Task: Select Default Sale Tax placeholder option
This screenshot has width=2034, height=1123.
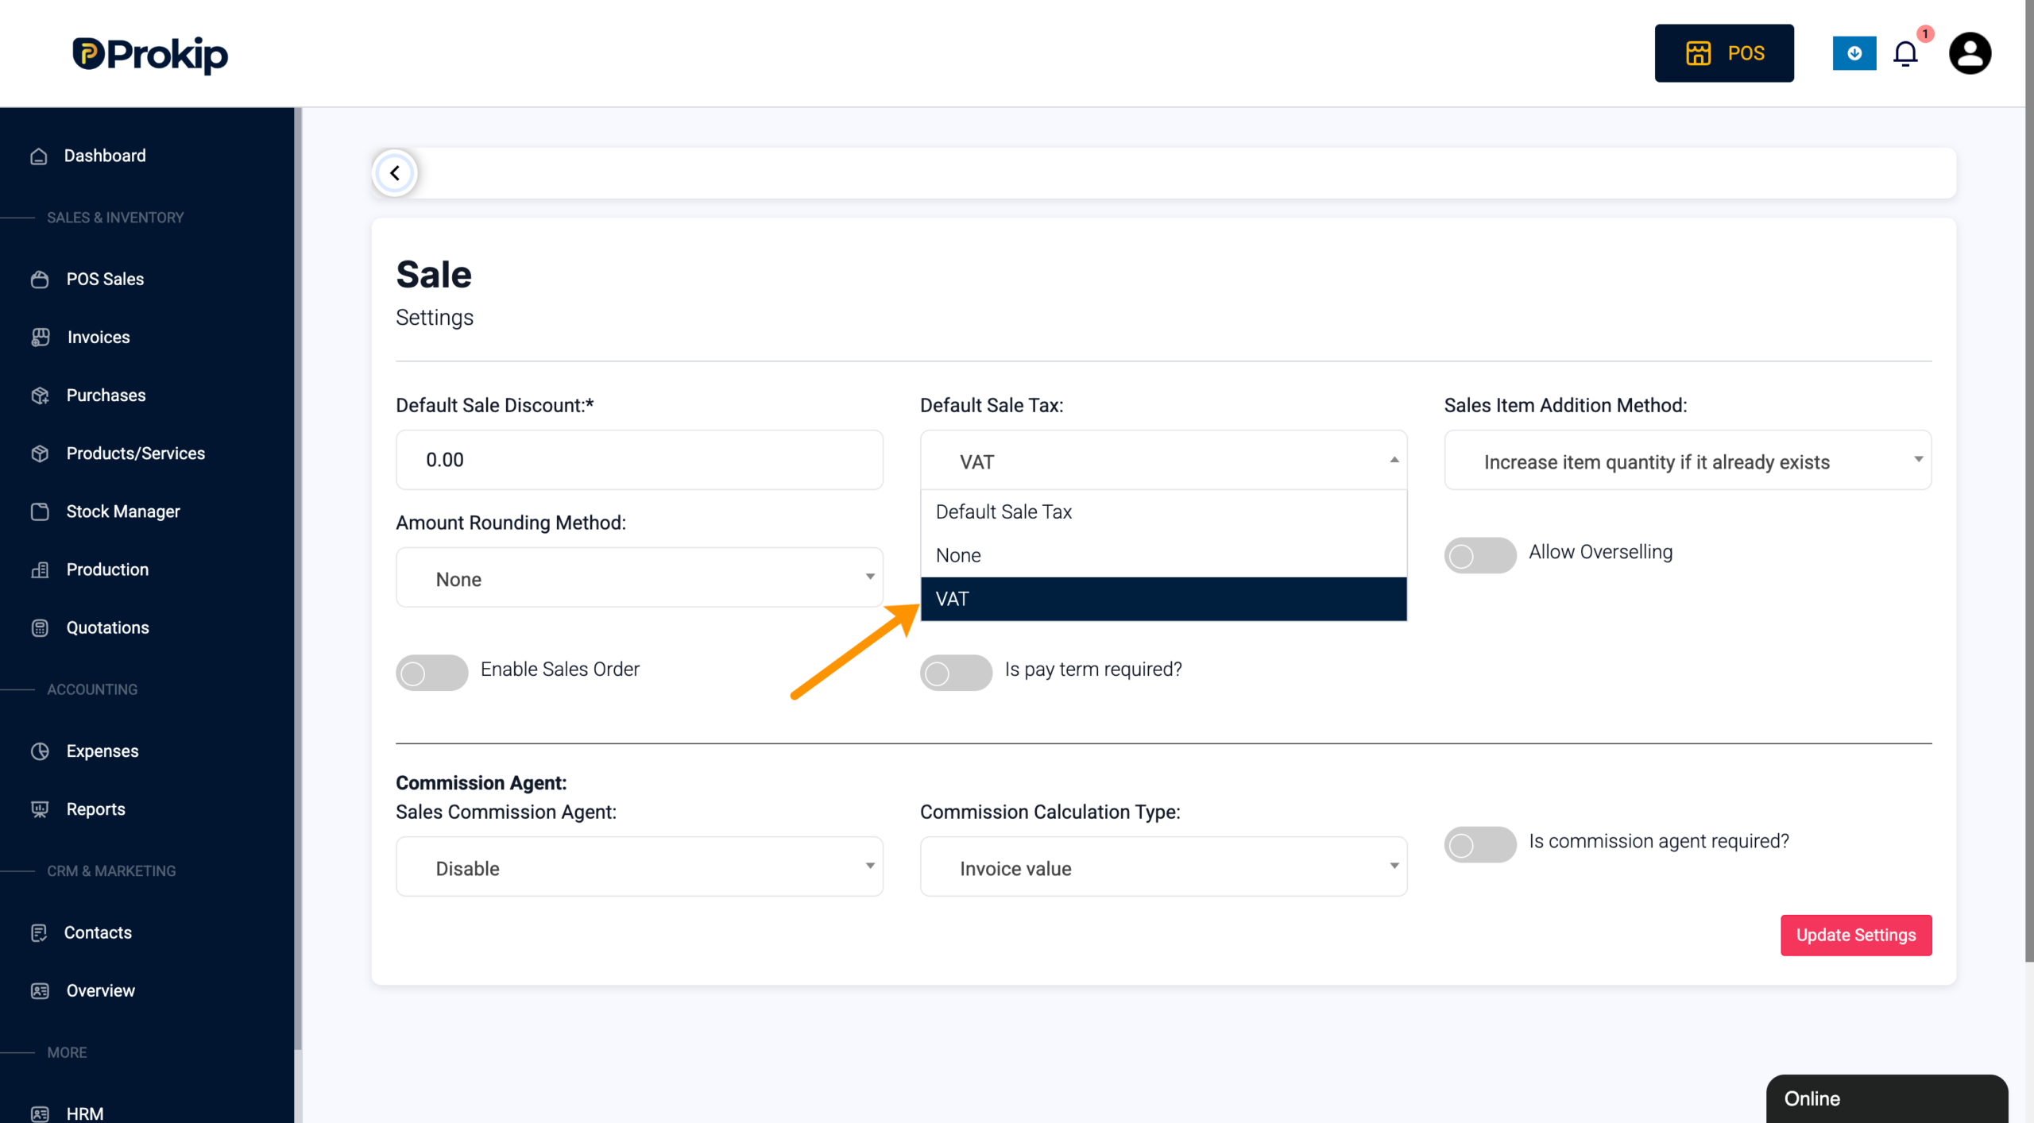Action: pos(1163,511)
